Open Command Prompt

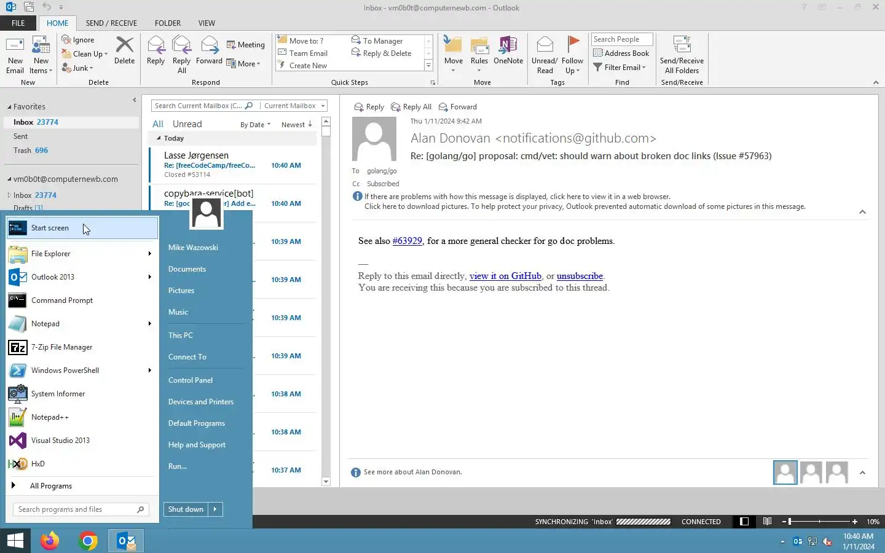pos(81,300)
